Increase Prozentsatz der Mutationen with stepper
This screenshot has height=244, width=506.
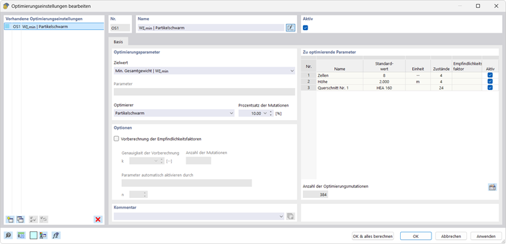click(x=271, y=112)
